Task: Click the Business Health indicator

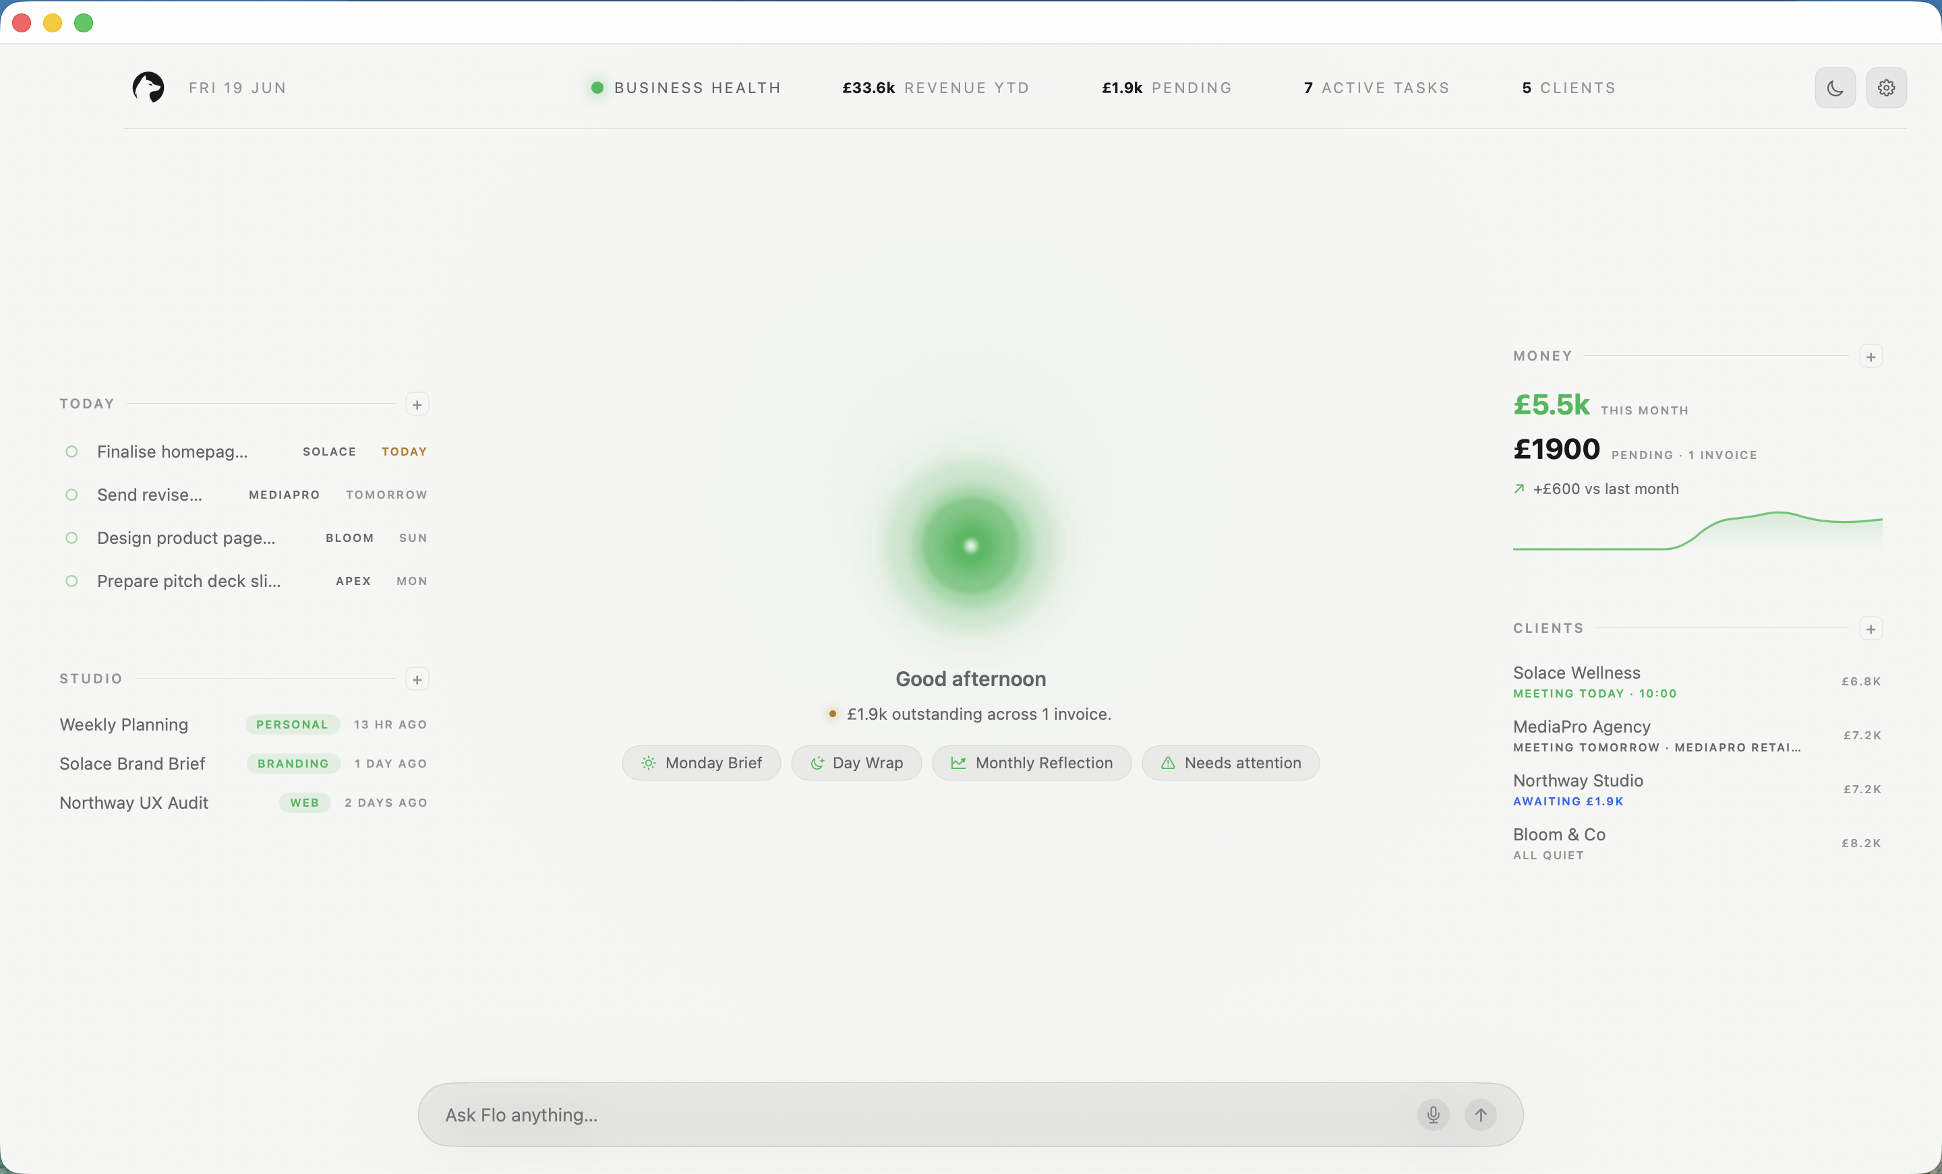Action: (686, 88)
